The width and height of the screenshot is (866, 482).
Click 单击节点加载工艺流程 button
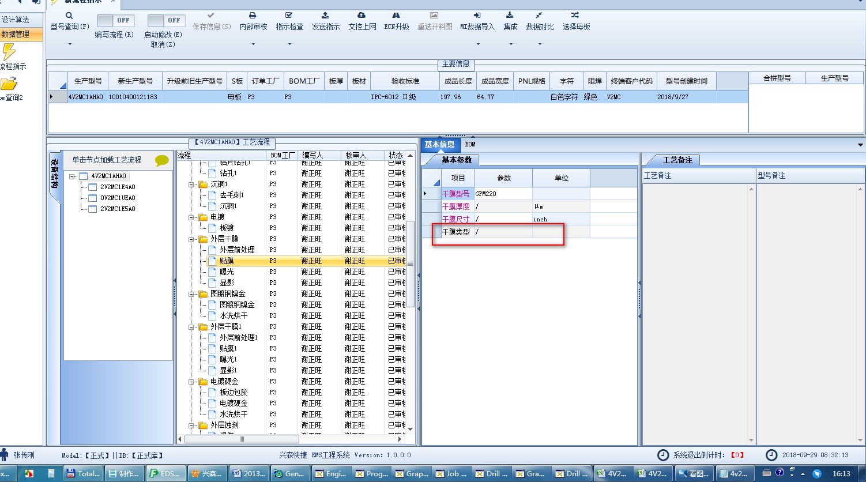(x=107, y=160)
